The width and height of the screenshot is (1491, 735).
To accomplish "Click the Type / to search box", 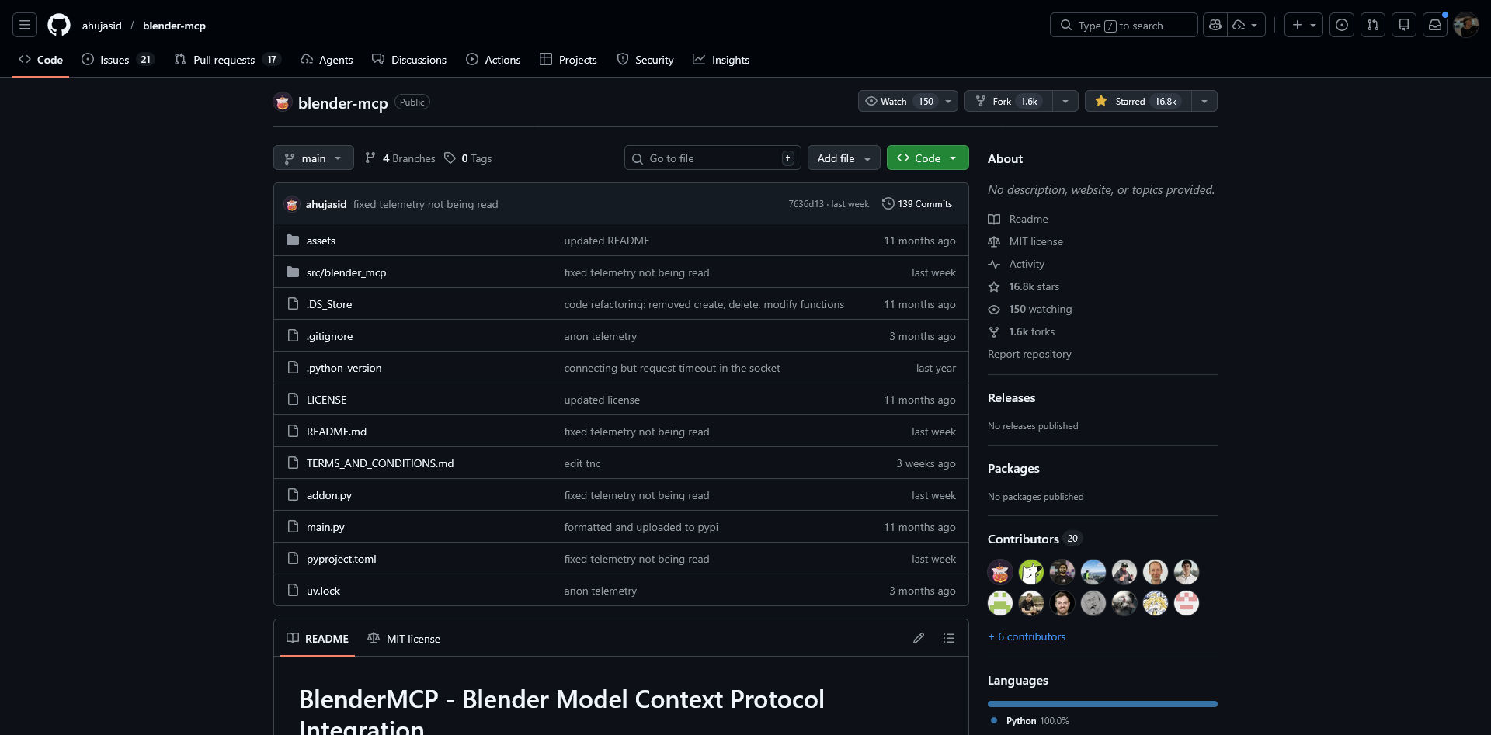I will (x=1124, y=25).
